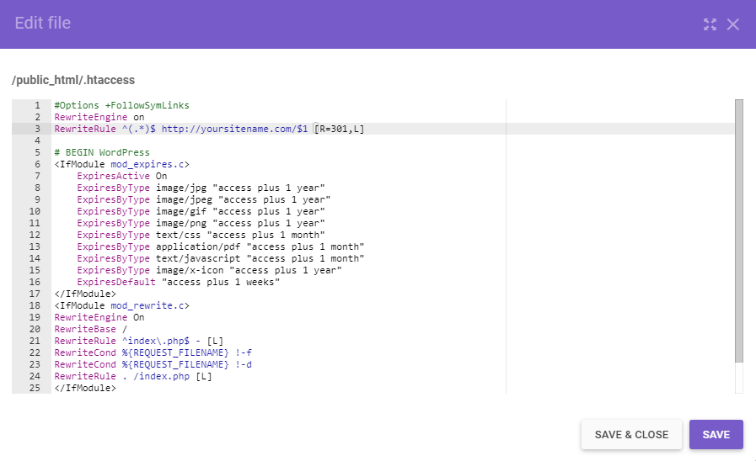Click the Save & Close button
756x461 pixels.
point(631,435)
